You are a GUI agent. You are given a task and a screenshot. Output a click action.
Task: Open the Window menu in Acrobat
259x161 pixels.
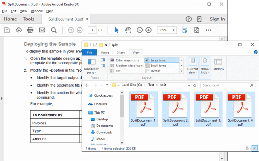[x=36, y=11]
